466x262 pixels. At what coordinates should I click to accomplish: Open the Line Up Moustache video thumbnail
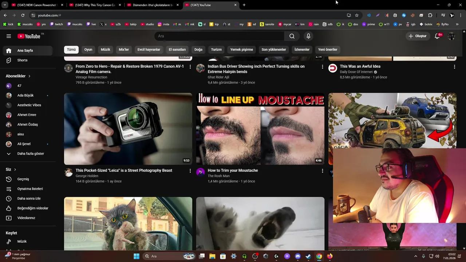[x=260, y=129]
